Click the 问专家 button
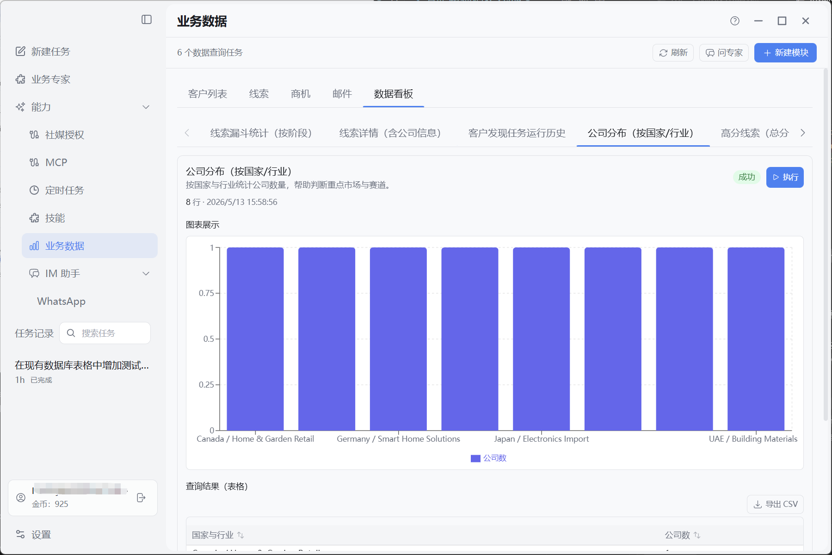This screenshot has height=555, width=832. tap(724, 53)
